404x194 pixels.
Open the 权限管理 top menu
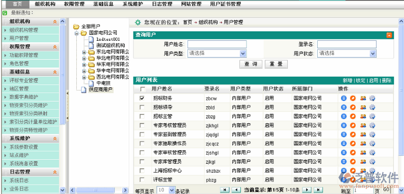74,4
